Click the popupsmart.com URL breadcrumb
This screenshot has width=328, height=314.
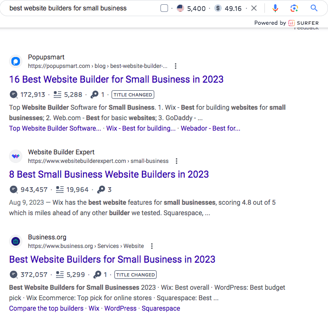[98, 66]
